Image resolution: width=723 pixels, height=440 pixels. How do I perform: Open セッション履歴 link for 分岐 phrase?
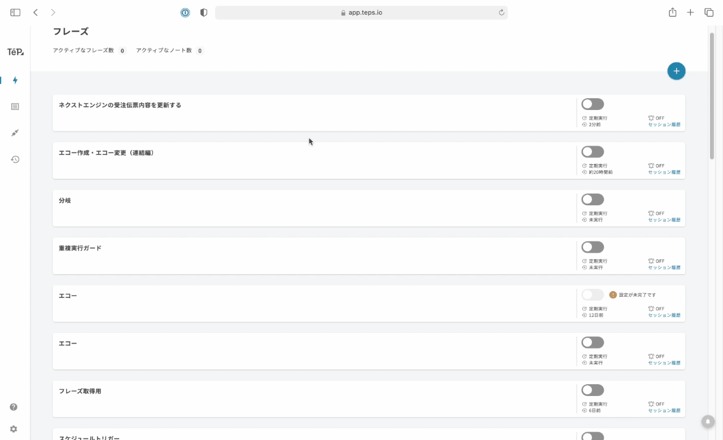pos(664,220)
